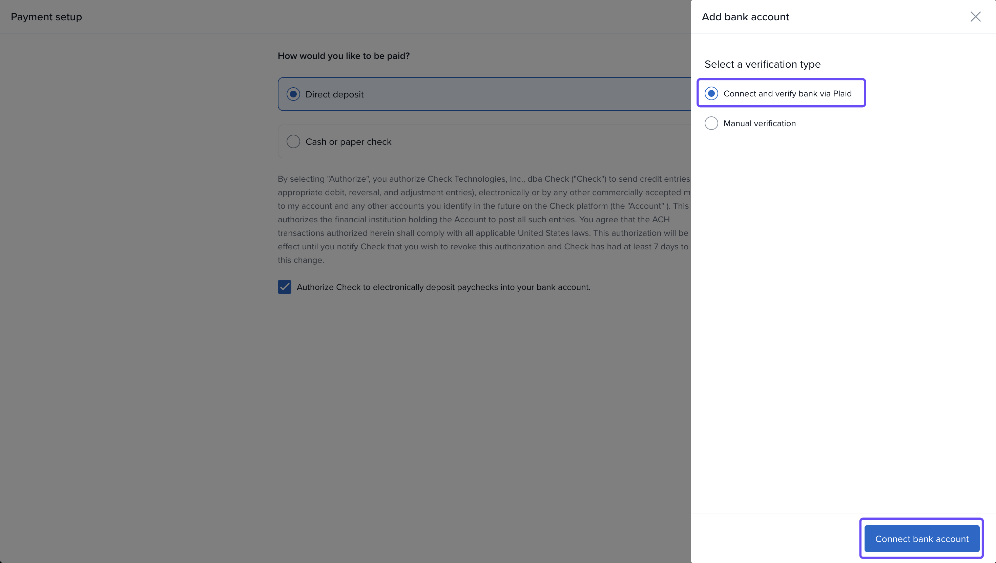This screenshot has width=996, height=563.
Task: Click the X icon beside Add bank account
Action: coord(975,17)
